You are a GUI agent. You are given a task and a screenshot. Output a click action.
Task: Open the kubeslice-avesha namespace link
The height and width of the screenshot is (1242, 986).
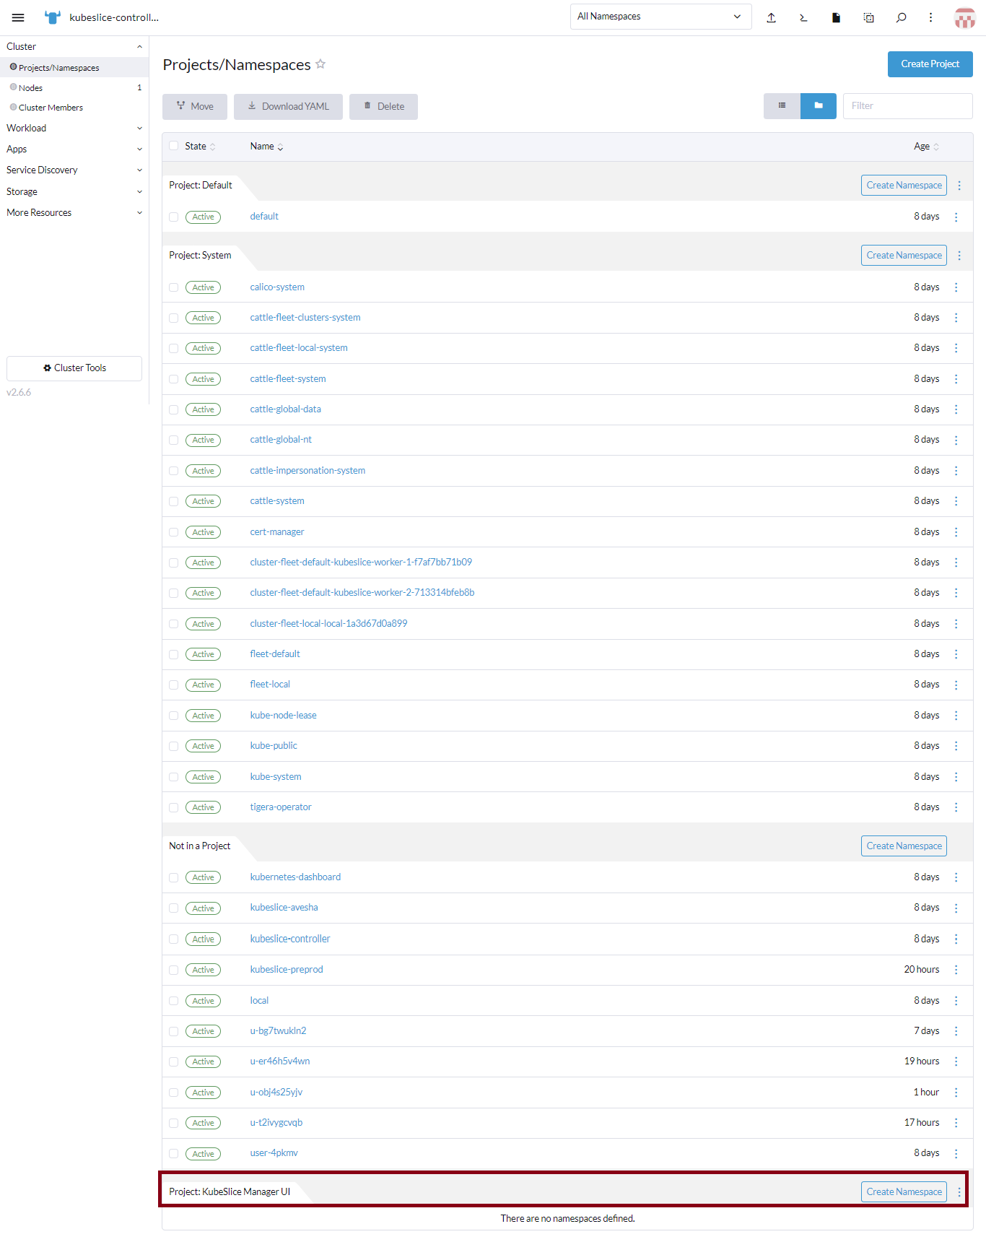(284, 908)
